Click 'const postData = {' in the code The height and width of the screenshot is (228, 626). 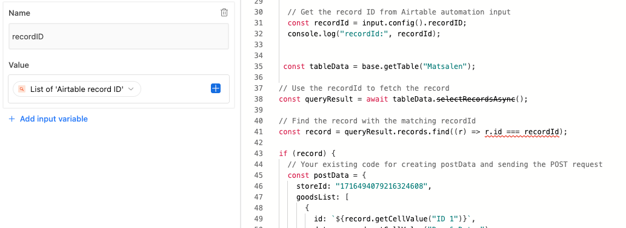point(327,175)
